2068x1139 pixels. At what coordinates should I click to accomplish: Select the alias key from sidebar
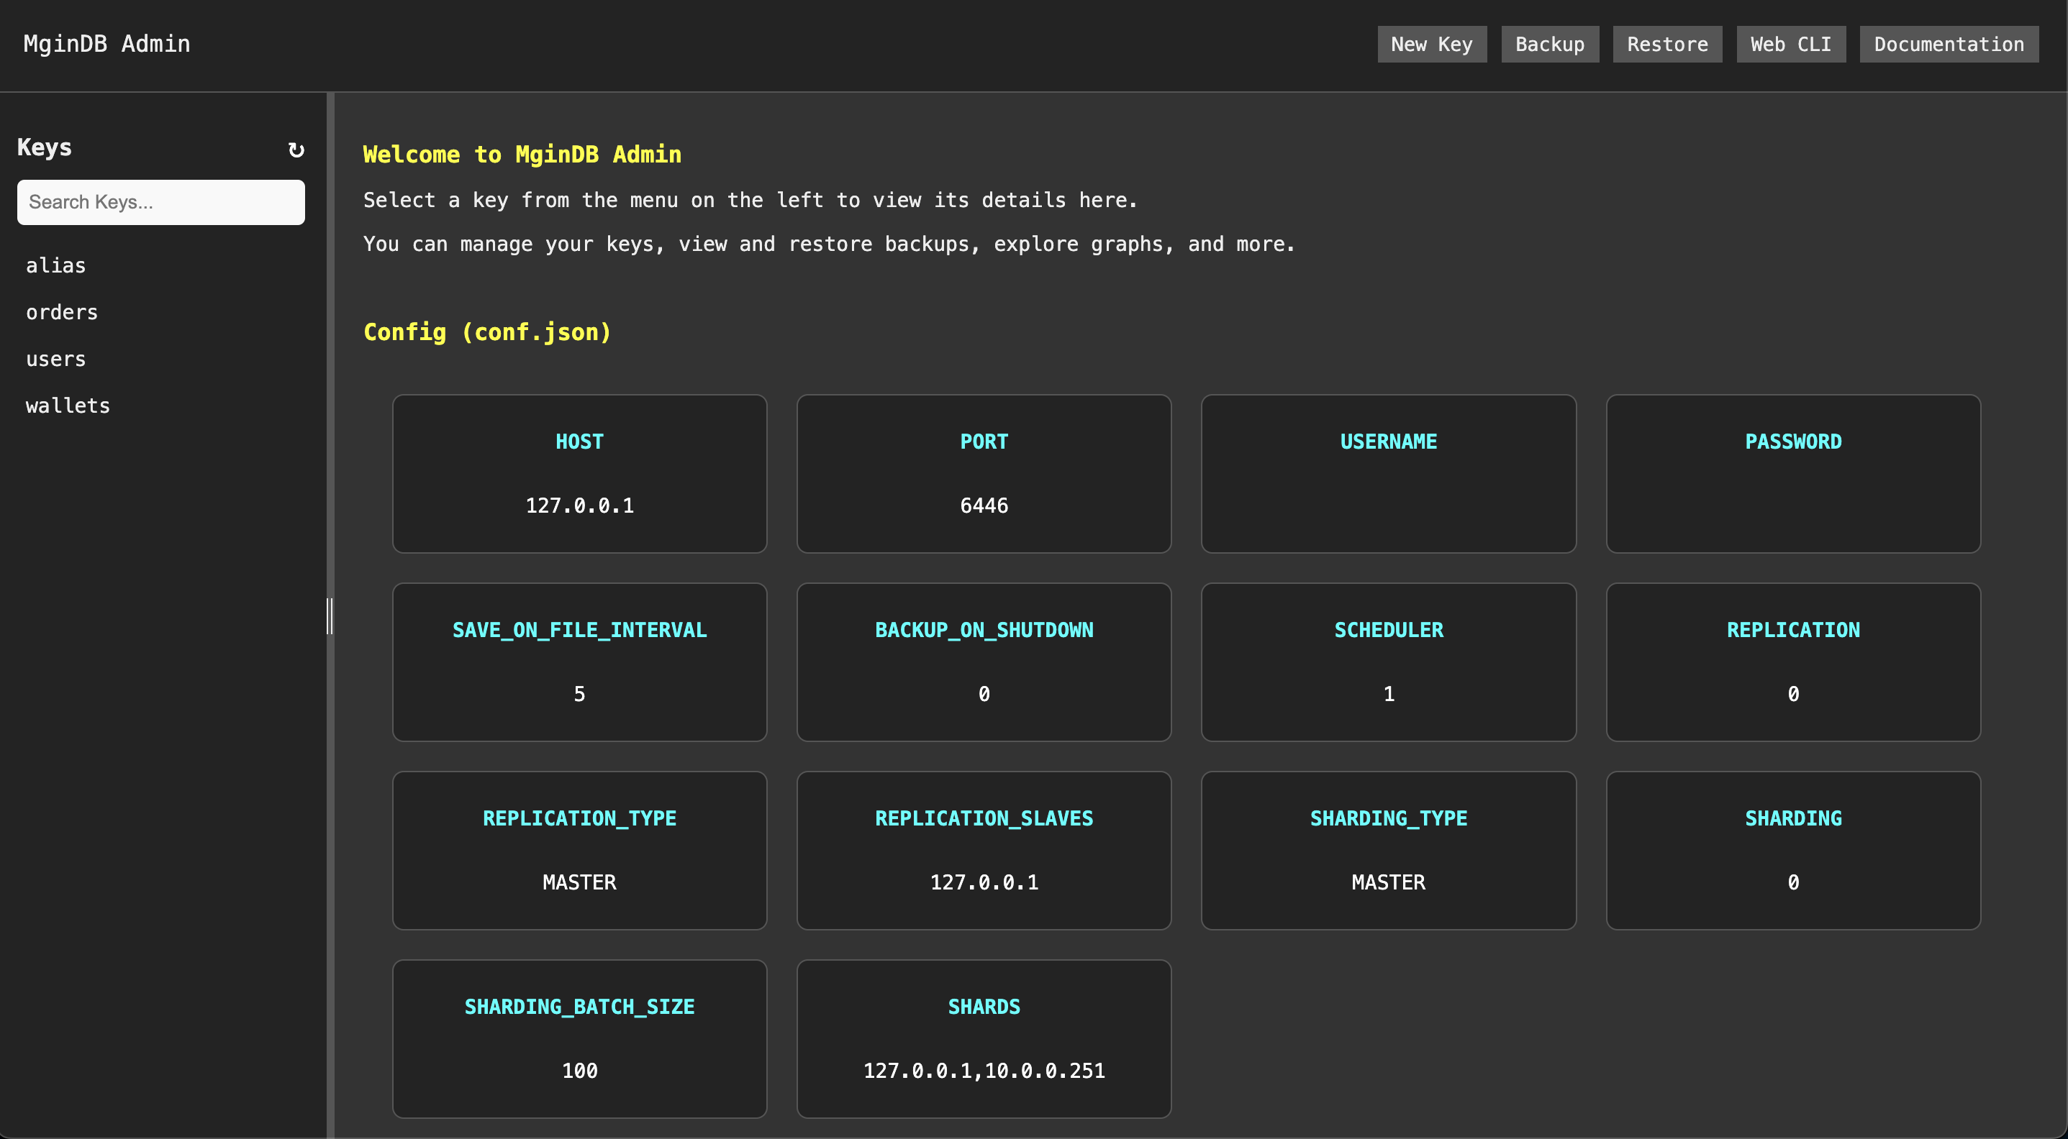tap(56, 264)
